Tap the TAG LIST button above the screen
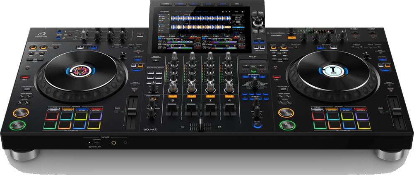 (x=195, y=4)
